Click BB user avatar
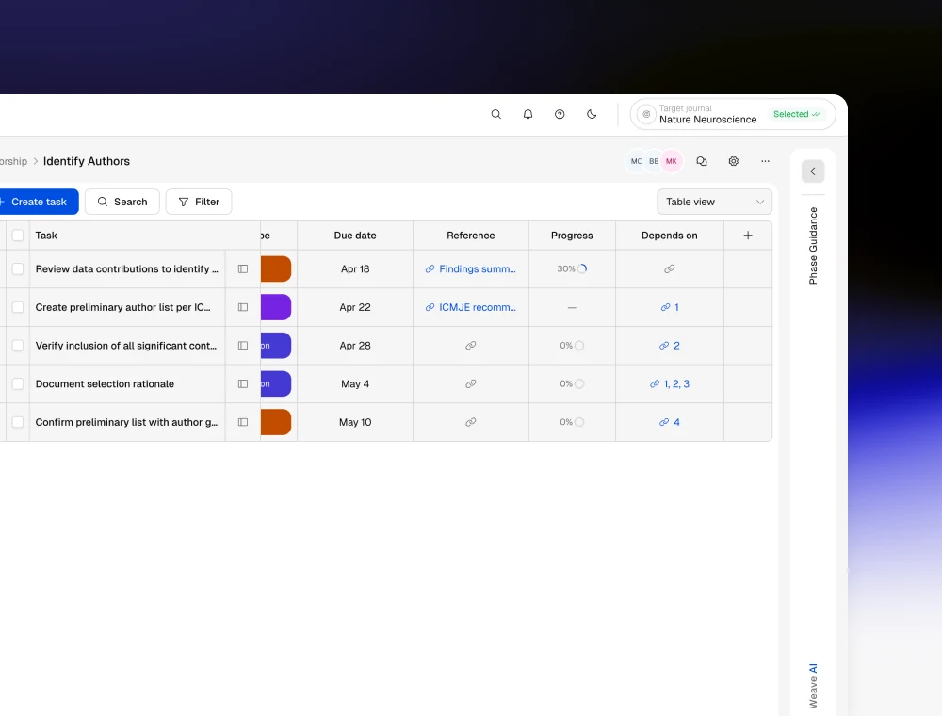This screenshot has height=716, width=942. click(654, 161)
